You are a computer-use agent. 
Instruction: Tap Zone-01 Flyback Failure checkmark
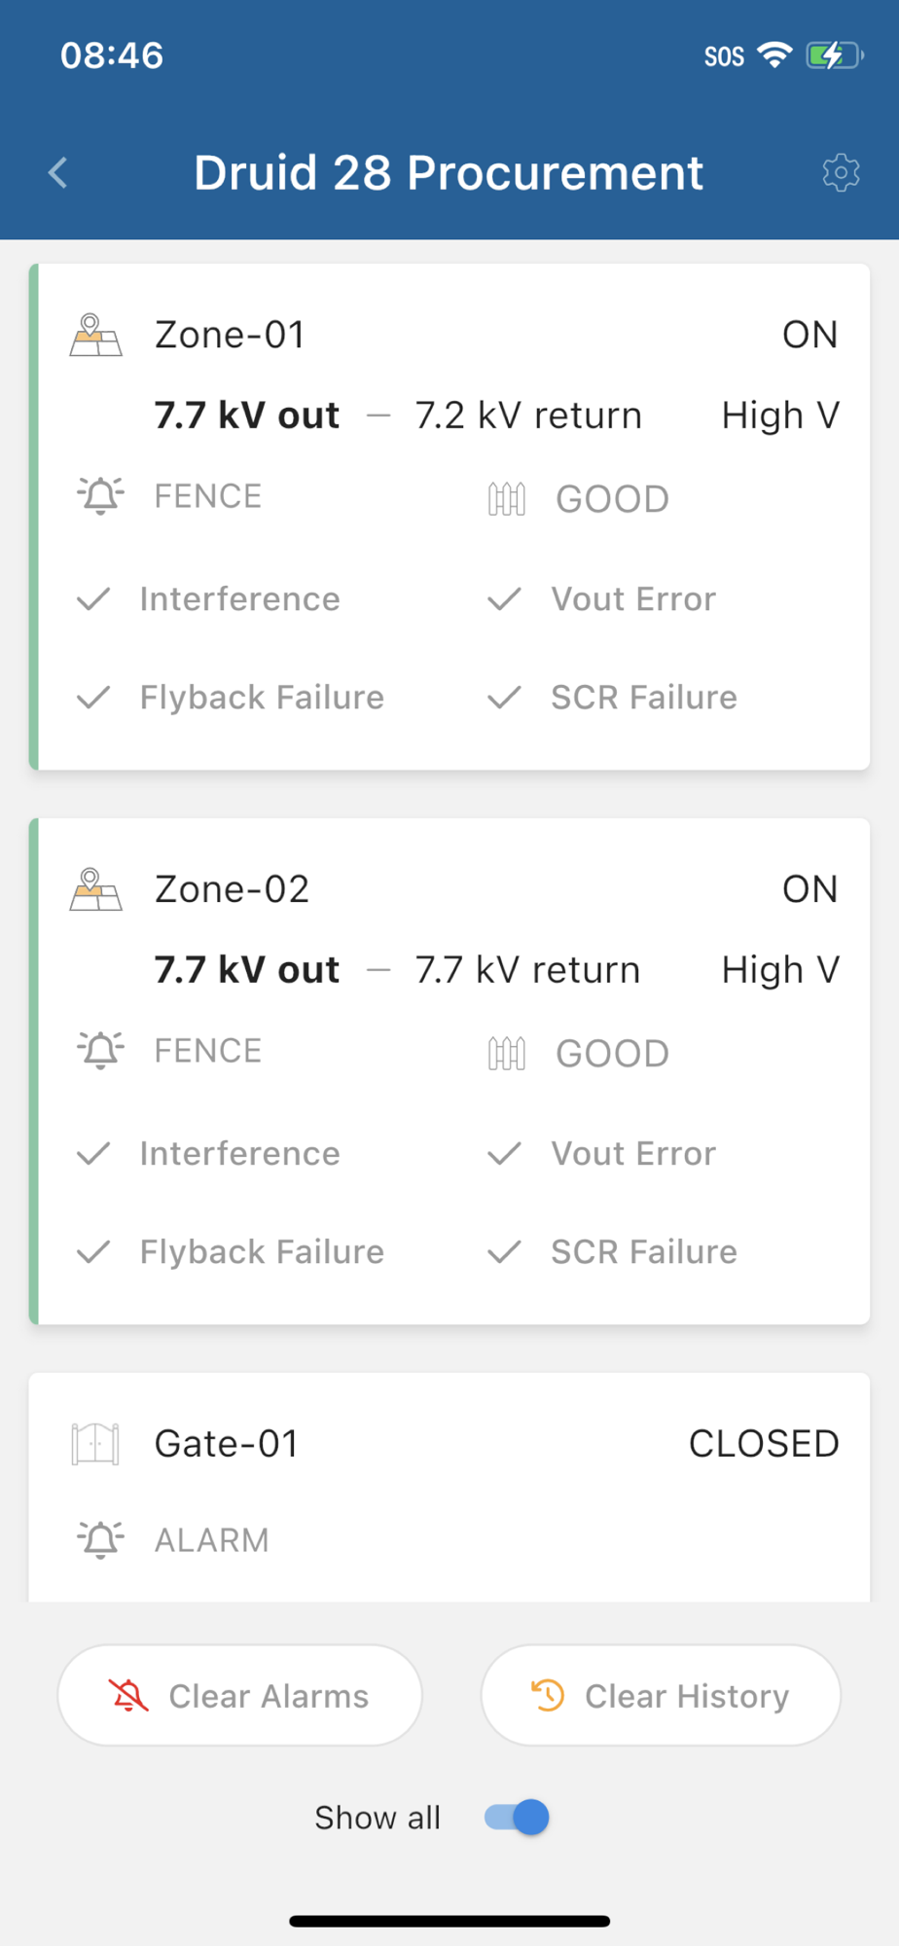click(93, 698)
